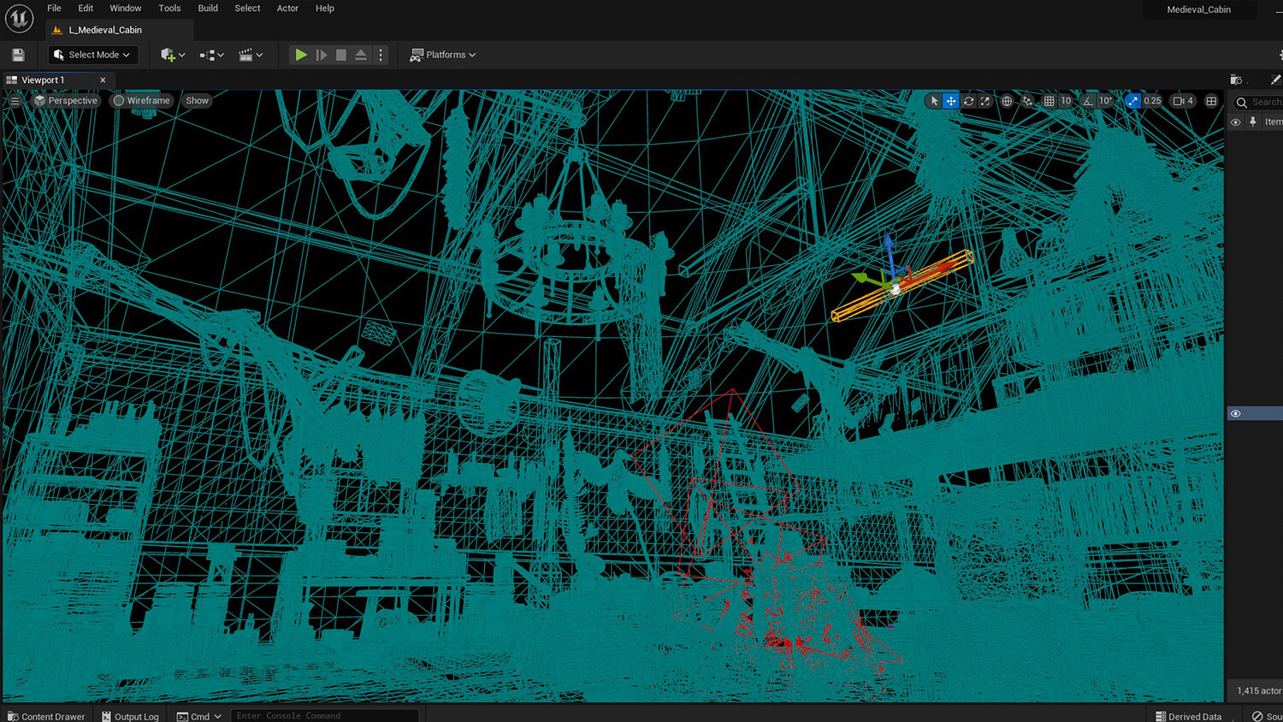The width and height of the screenshot is (1283, 722).
Task: Open rotation snap value 10° dropdown
Action: coord(1105,101)
